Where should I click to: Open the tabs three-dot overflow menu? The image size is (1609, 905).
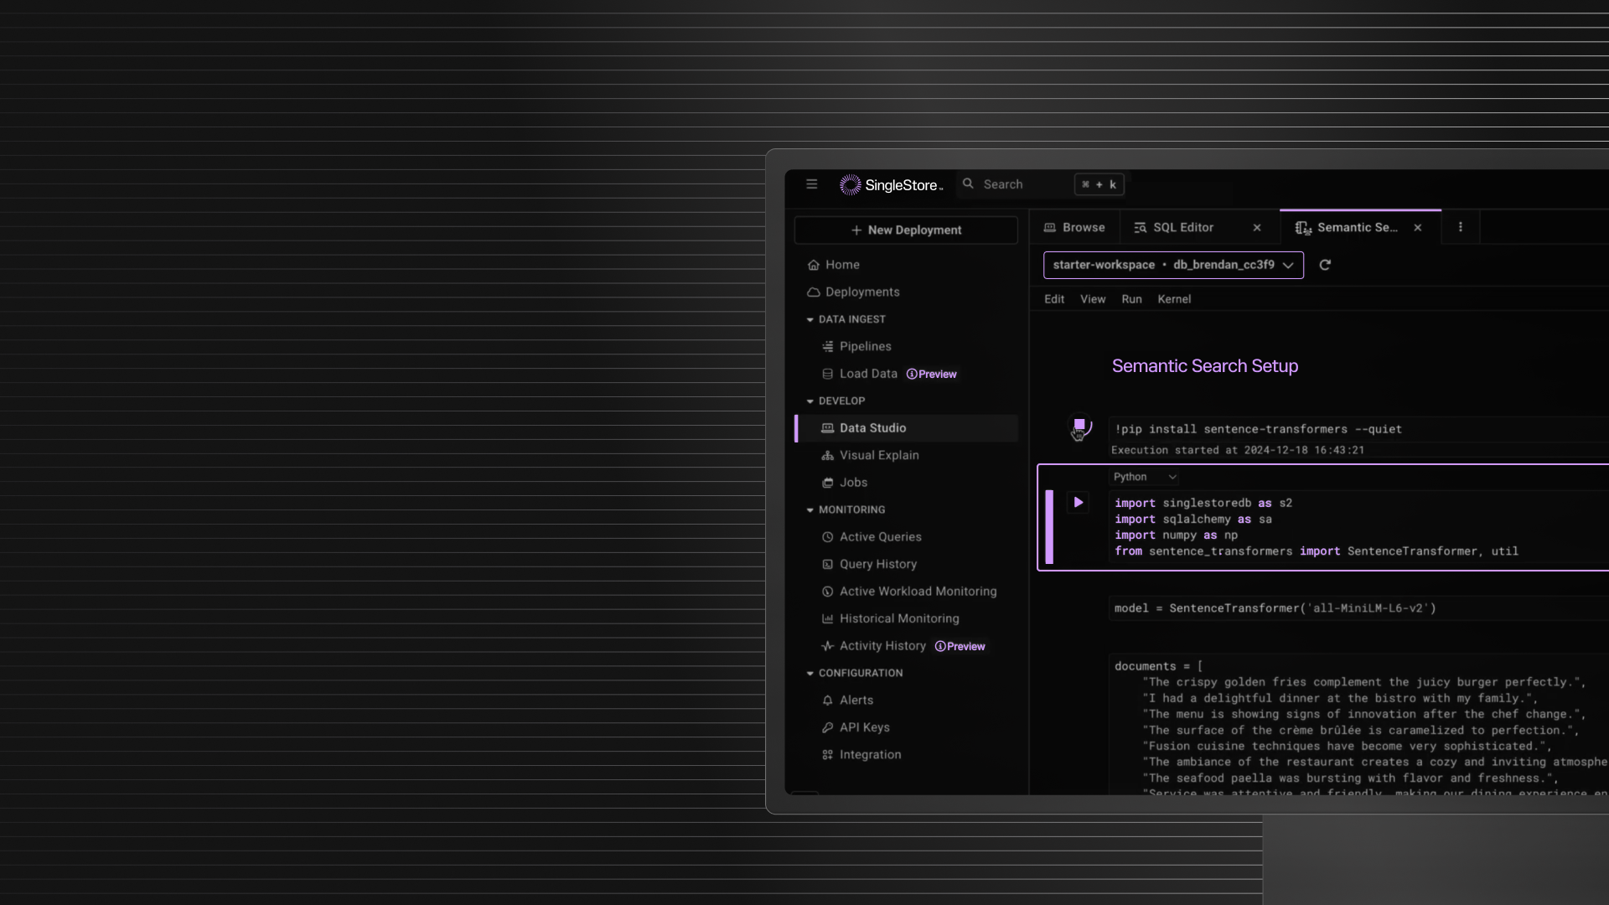click(x=1461, y=228)
